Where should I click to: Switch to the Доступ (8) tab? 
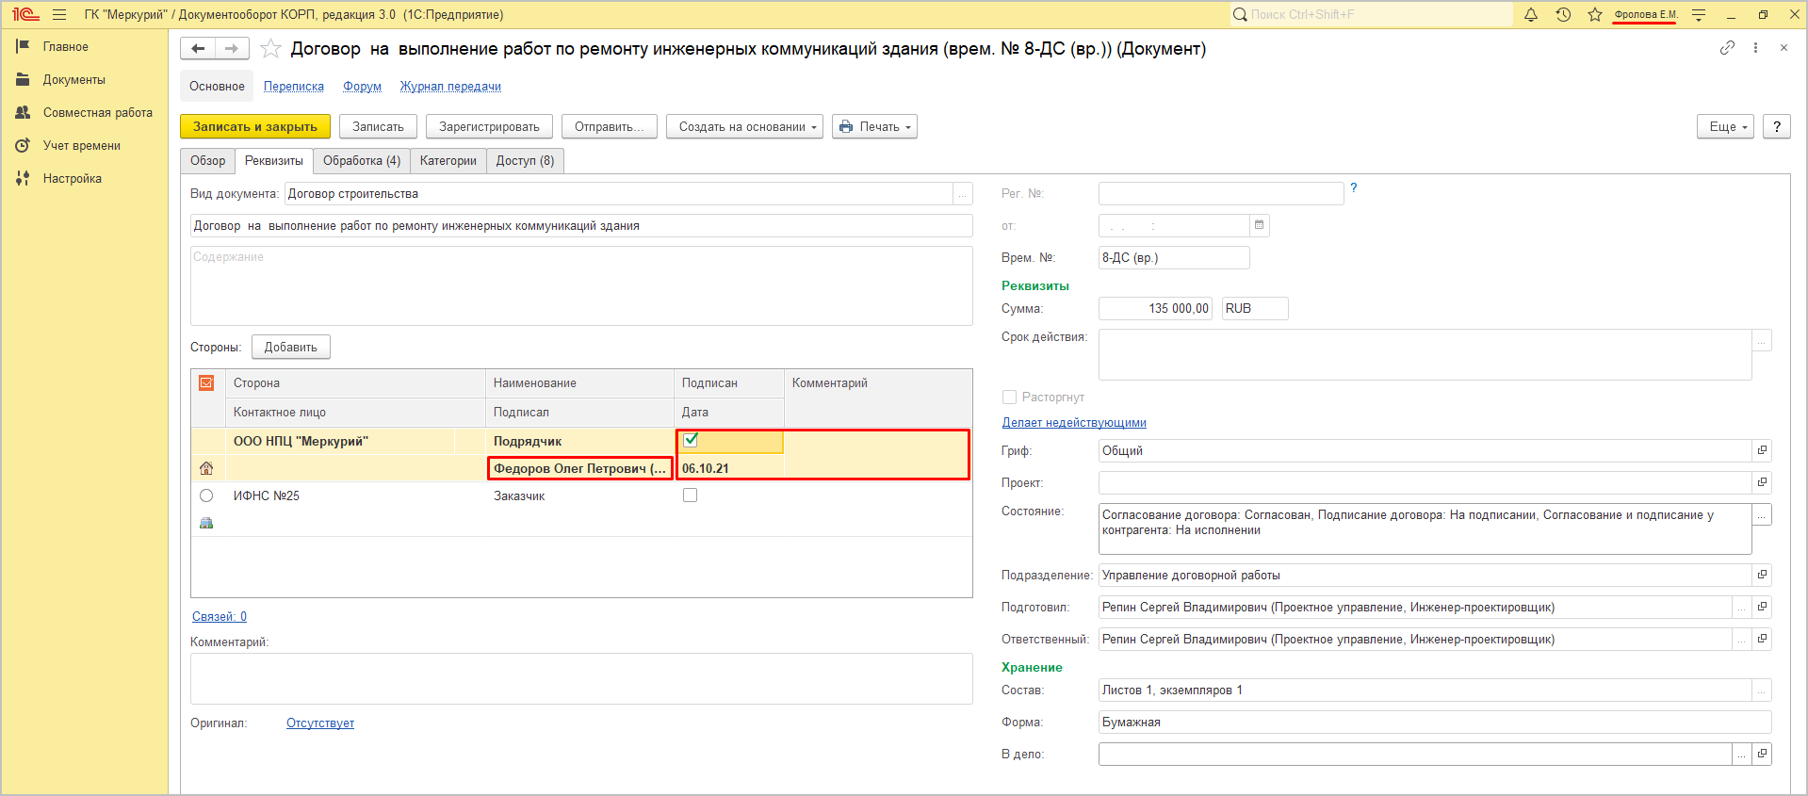point(525,161)
